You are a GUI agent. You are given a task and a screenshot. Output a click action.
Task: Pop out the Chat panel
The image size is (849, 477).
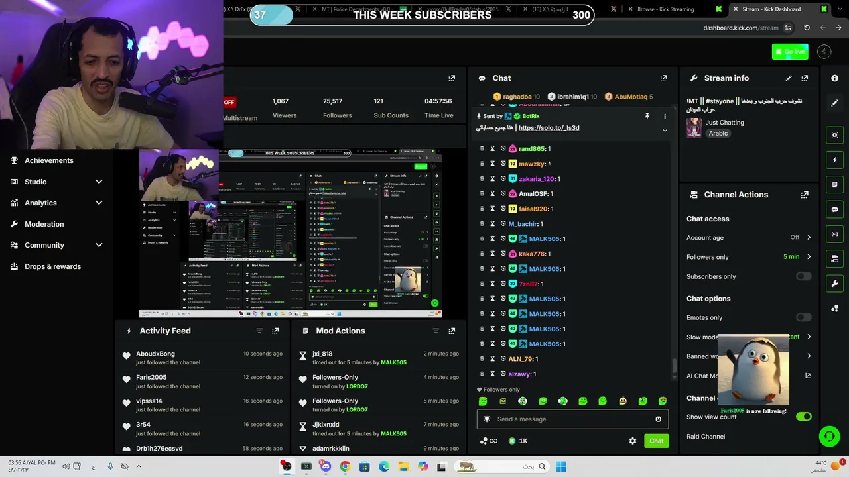point(663,78)
